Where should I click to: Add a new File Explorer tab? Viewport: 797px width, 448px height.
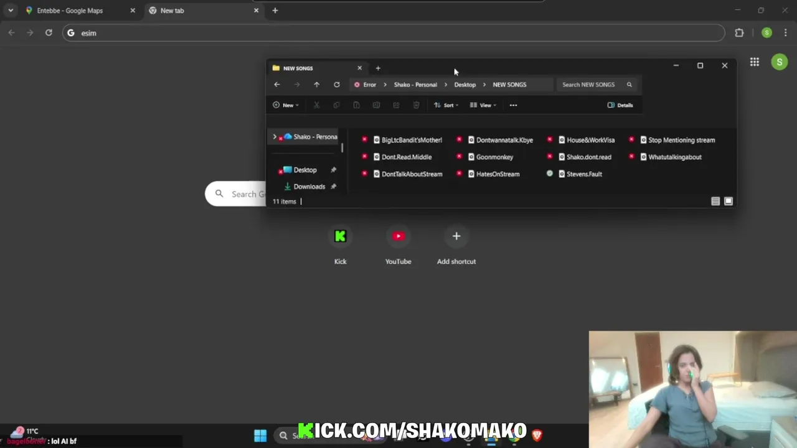[378, 68]
